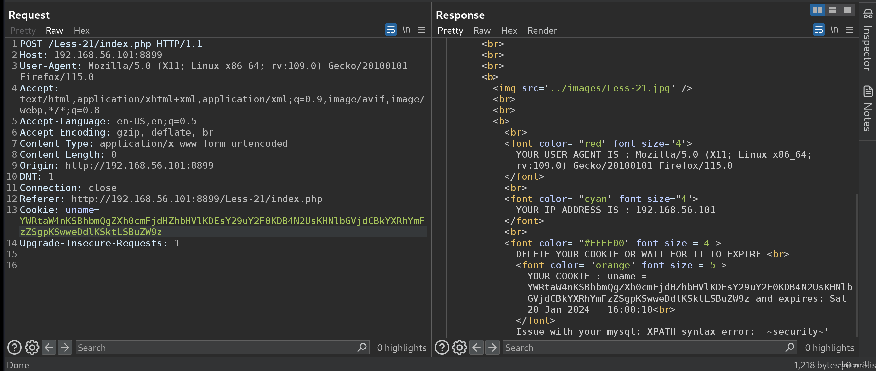Viewport: 876px width, 371px height.
Task: Click the Request 0 highlights label
Action: coord(401,347)
